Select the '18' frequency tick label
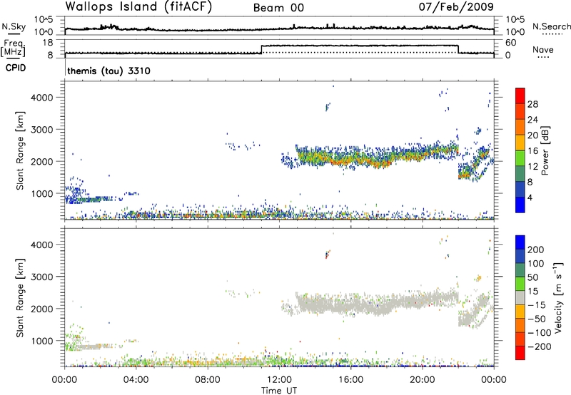 pyautogui.click(x=47, y=43)
